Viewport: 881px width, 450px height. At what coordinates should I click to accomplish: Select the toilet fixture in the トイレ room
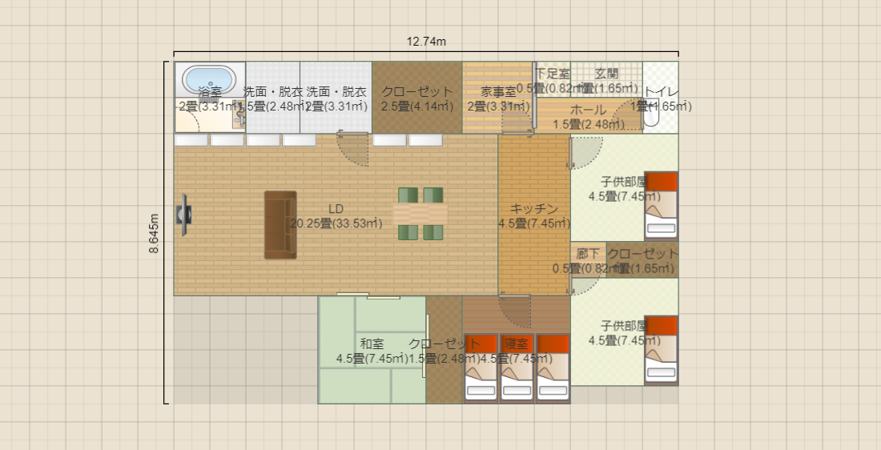coord(650,113)
